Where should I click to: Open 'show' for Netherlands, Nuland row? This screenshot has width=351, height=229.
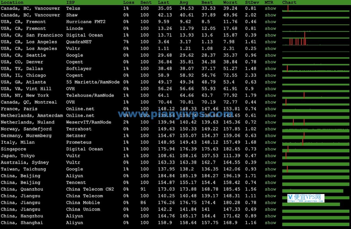click(x=270, y=122)
